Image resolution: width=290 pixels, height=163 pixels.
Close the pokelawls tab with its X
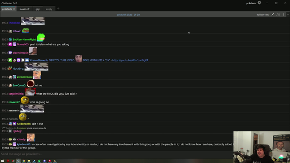tap(14, 9)
